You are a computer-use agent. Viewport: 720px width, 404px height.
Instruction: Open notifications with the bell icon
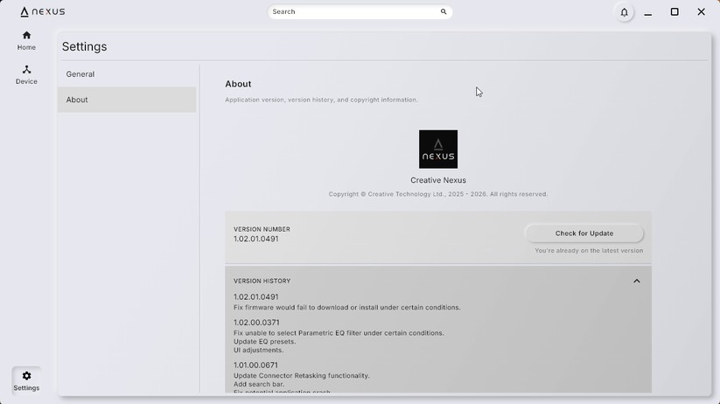click(x=624, y=12)
